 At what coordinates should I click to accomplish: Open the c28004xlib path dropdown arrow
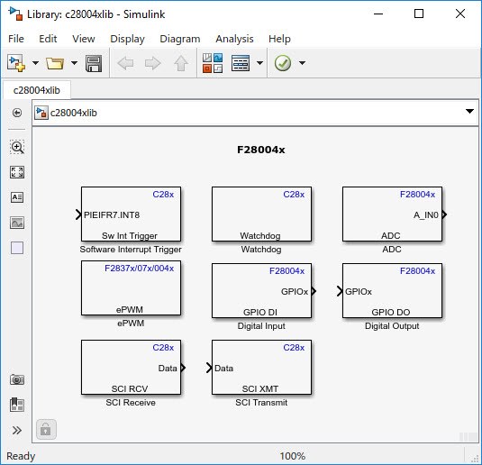pyautogui.click(x=469, y=111)
